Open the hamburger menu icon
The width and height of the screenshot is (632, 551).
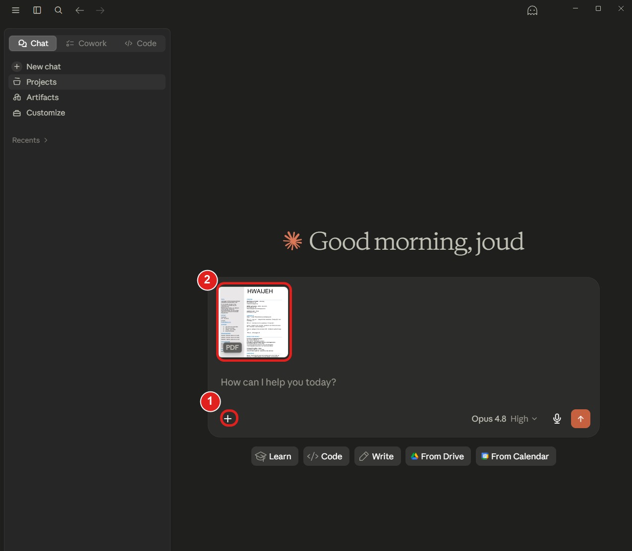15,10
